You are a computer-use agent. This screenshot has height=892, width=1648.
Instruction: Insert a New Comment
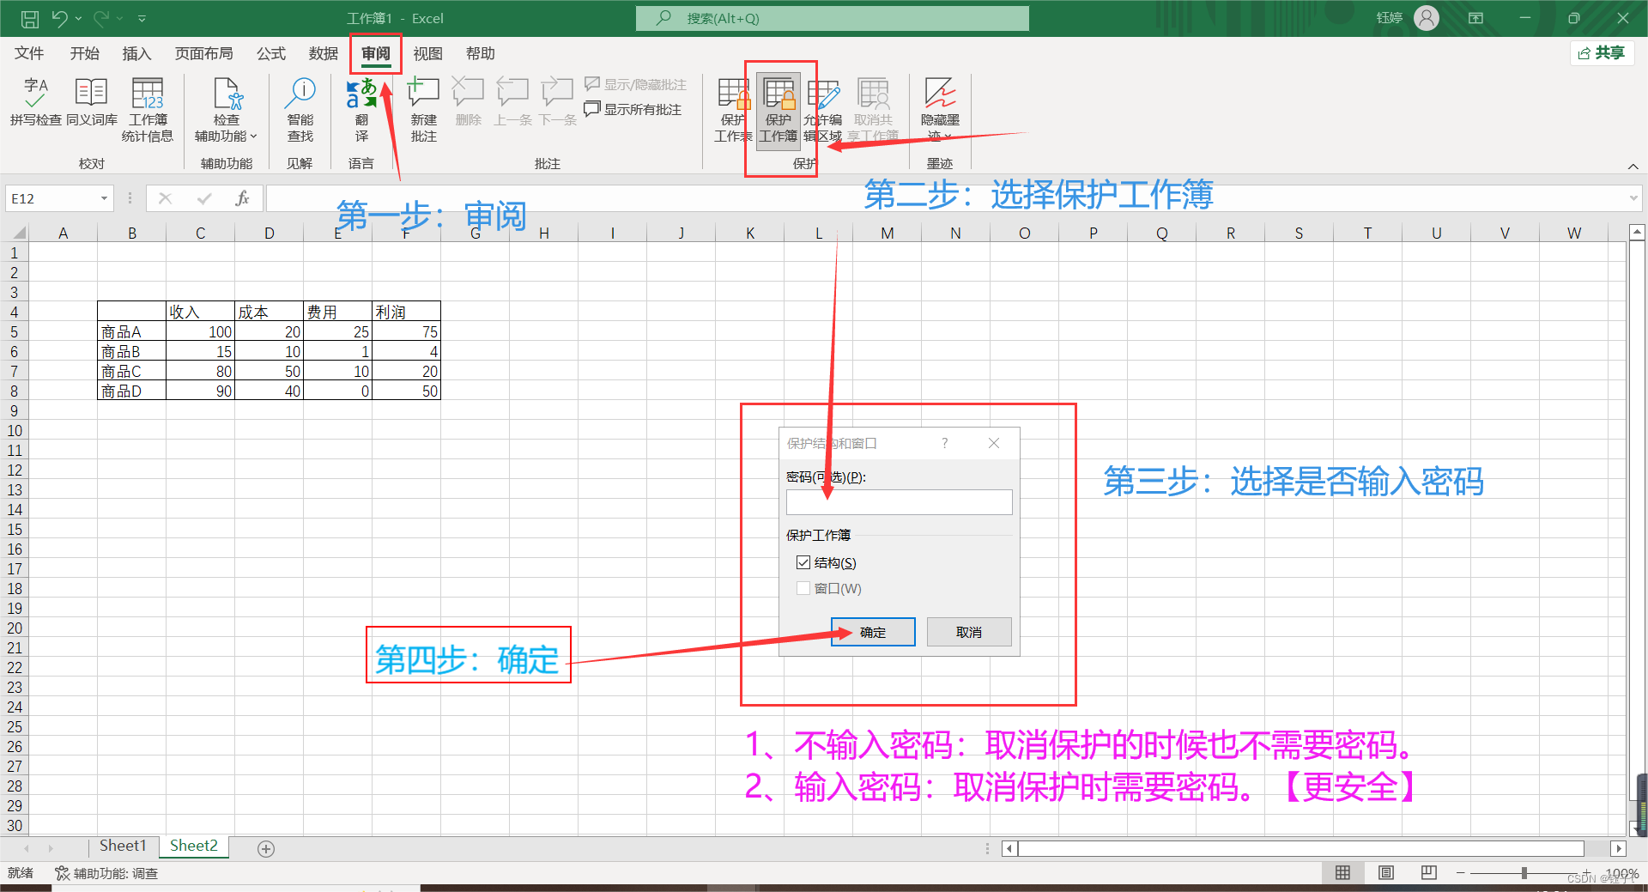point(423,110)
